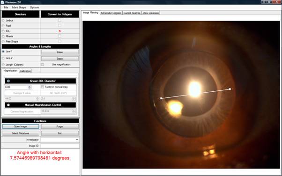Switch to the View Database tab

click(151, 13)
